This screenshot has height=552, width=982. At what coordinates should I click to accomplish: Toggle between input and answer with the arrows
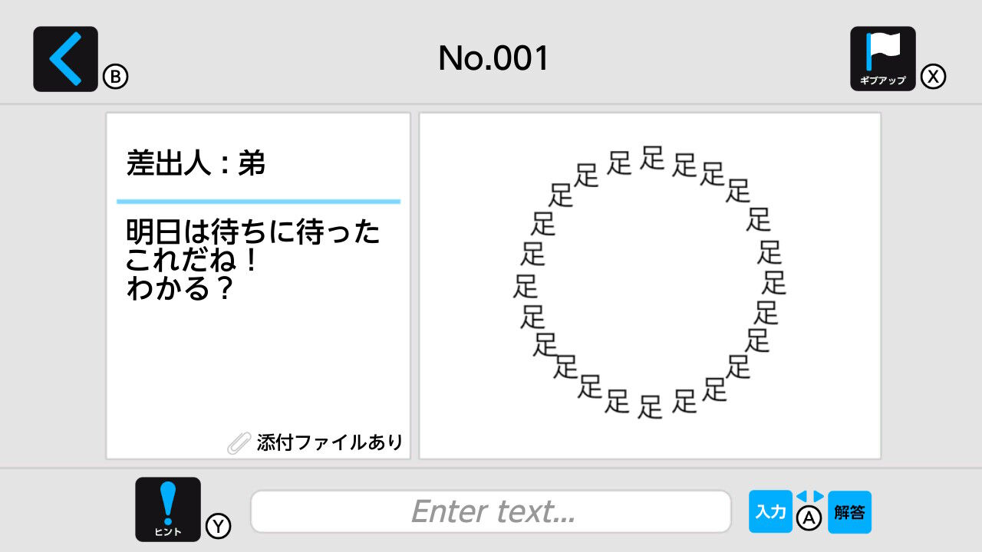(809, 495)
